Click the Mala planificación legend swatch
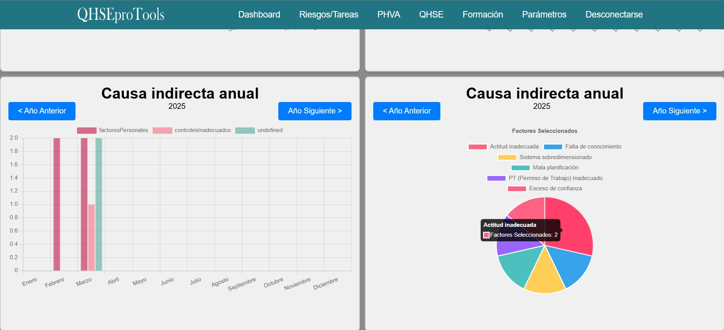 [x=520, y=168]
